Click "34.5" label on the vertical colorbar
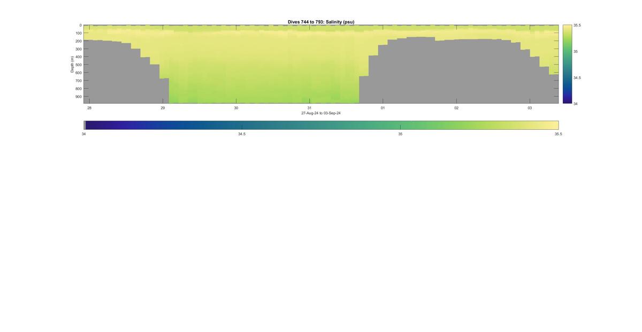 (577, 77)
